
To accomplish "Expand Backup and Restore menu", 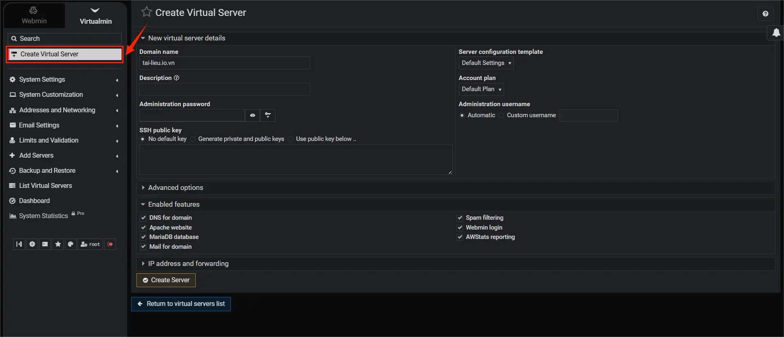I will 65,170.
